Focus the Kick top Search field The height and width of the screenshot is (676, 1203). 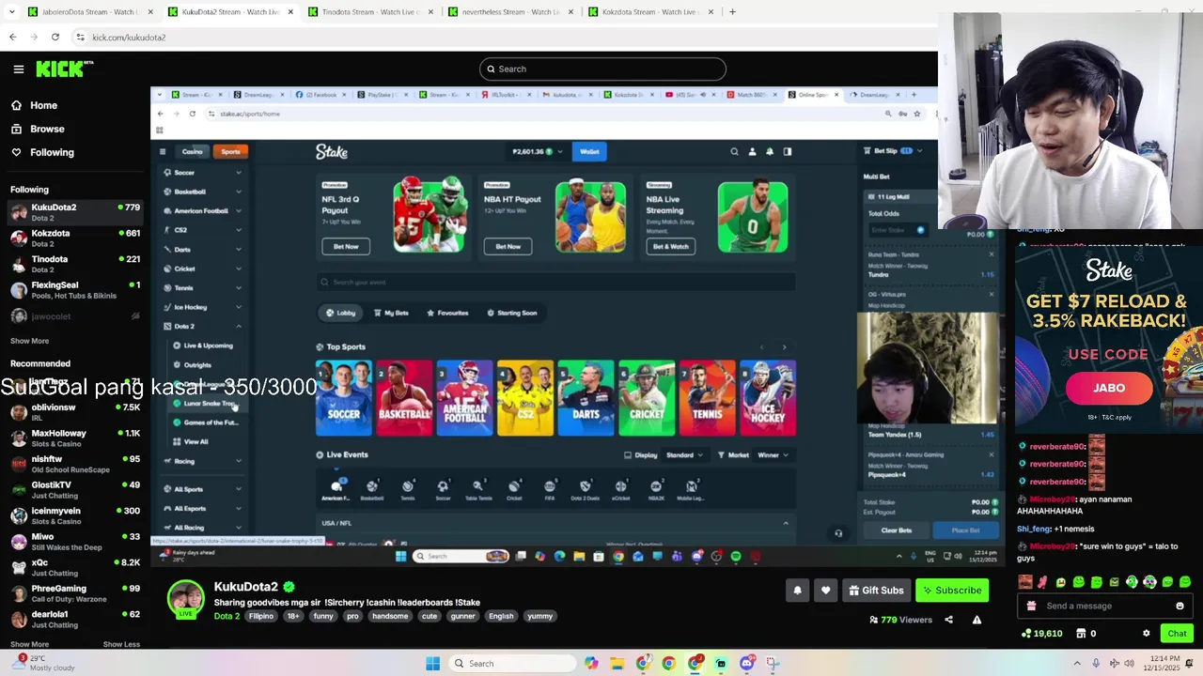[602, 69]
